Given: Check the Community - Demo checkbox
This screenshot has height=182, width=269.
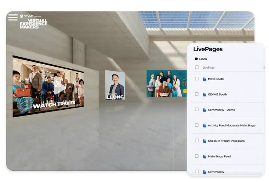Looking at the screenshot, I should (x=197, y=109).
